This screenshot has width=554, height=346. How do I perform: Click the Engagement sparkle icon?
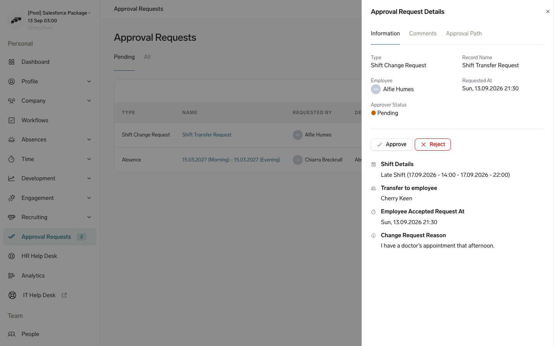(x=12, y=198)
